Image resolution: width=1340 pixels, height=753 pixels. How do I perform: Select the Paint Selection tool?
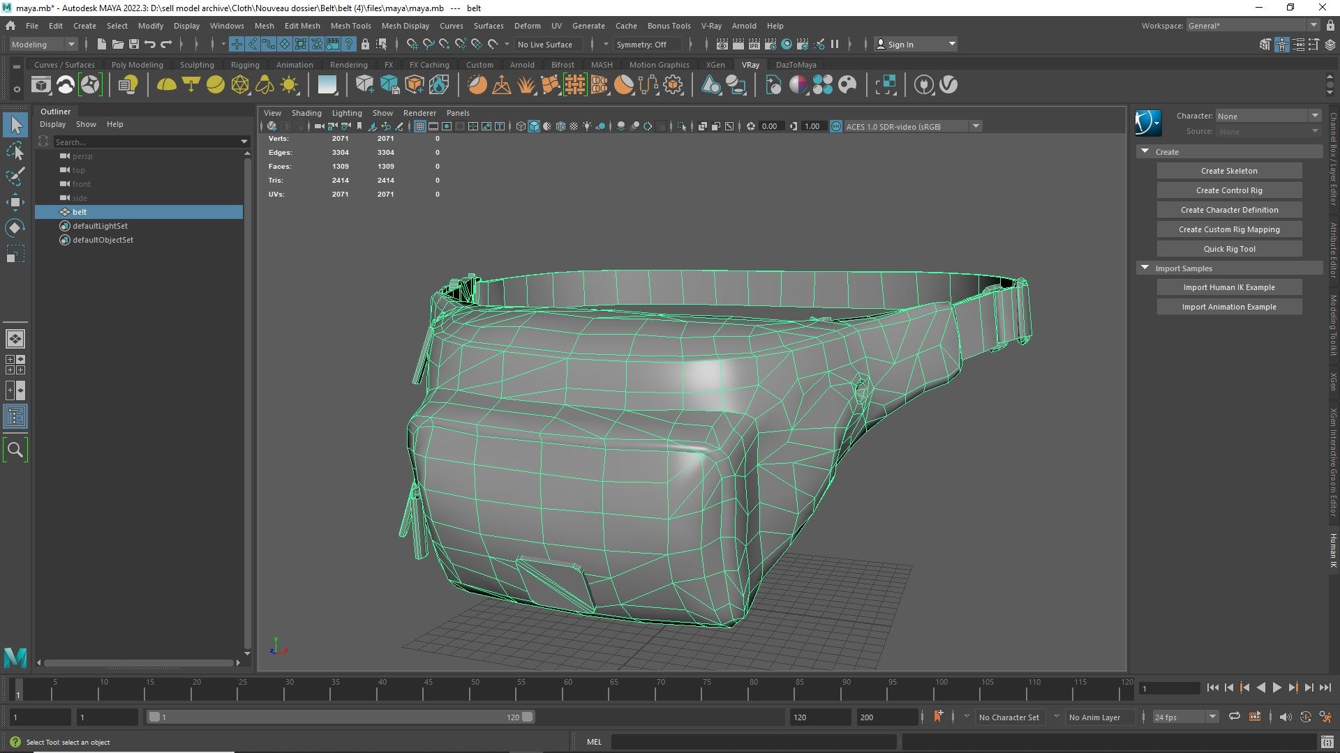(15, 176)
